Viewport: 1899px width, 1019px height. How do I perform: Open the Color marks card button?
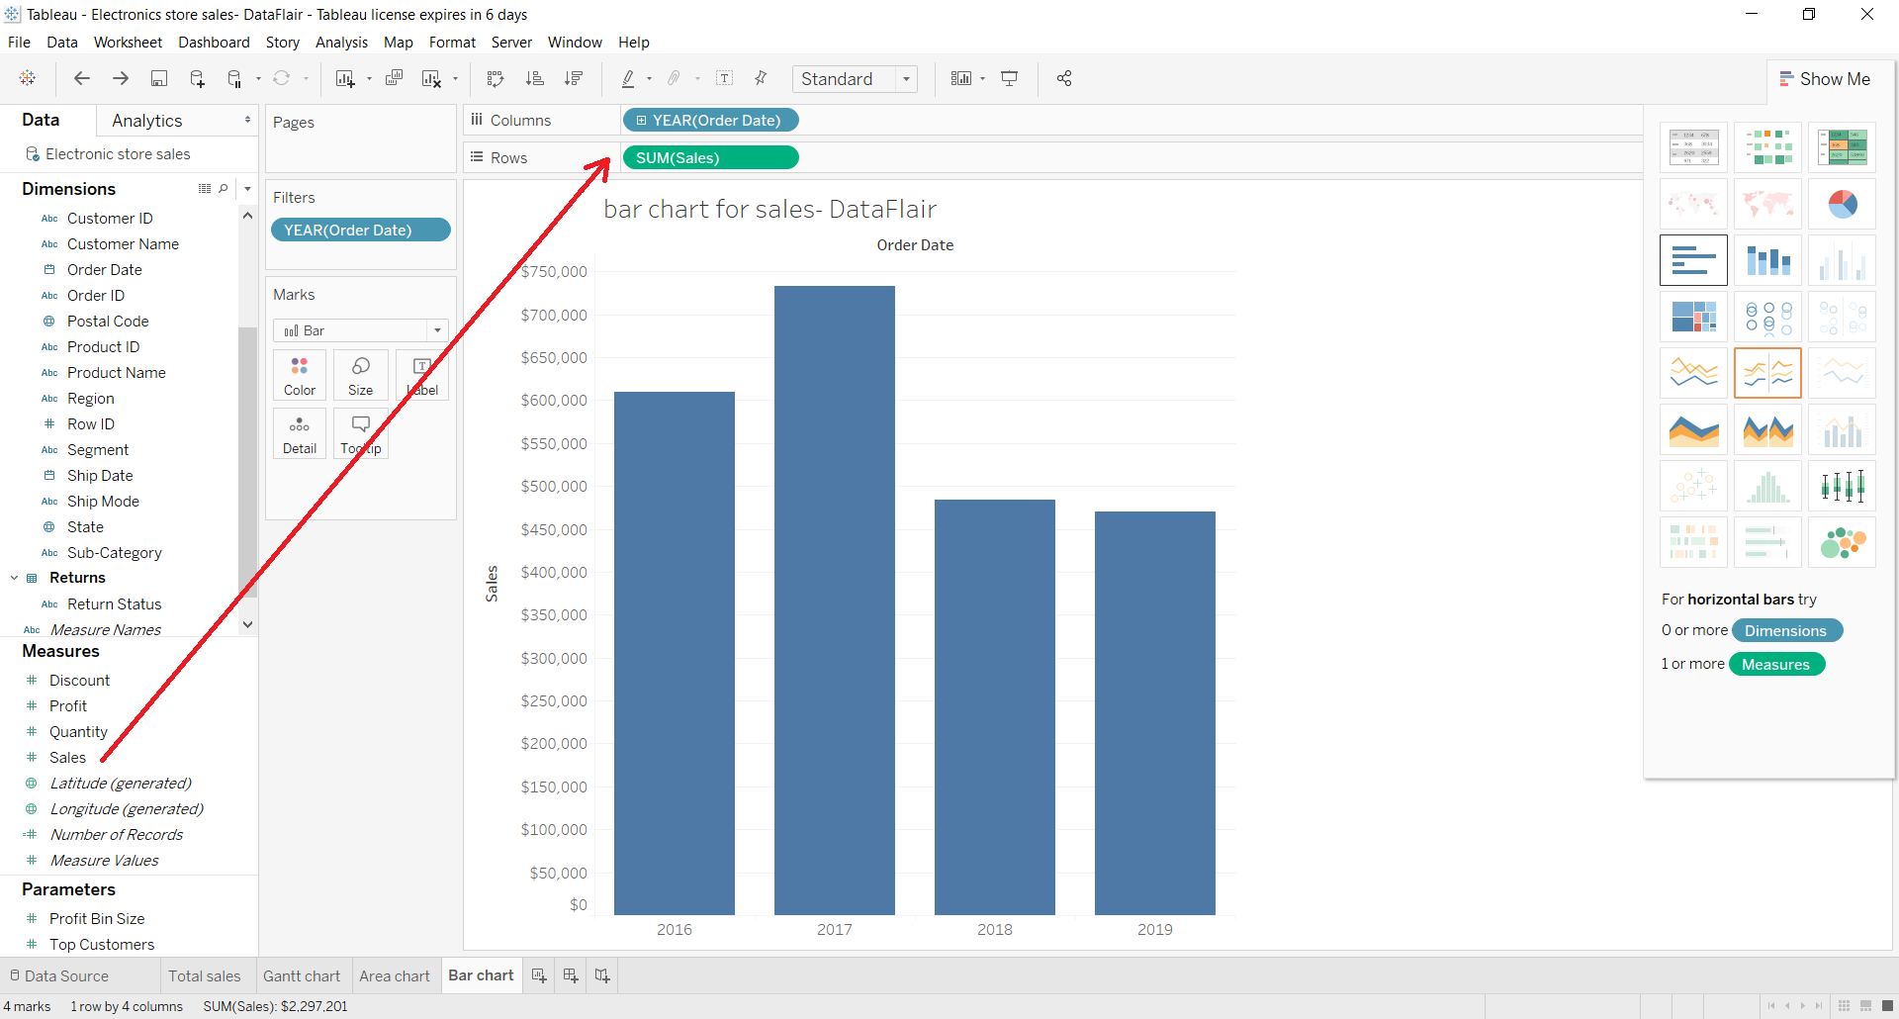(300, 375)
